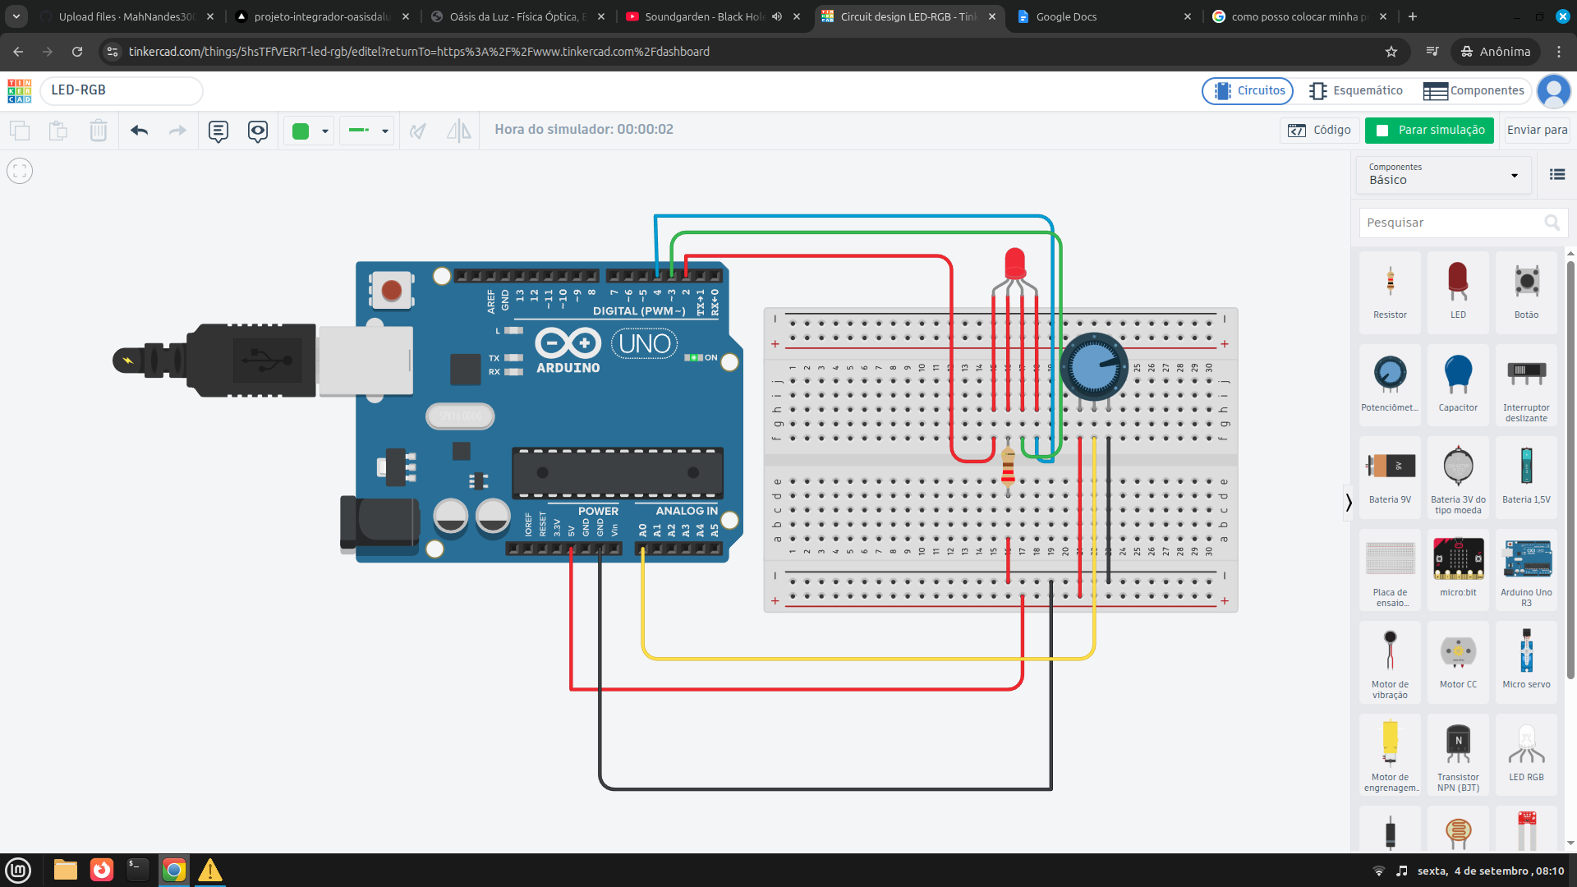This screenshot has width=1577, height=887.
Task: Open the browser tab search dropdown
Action: tap(16, 16)
